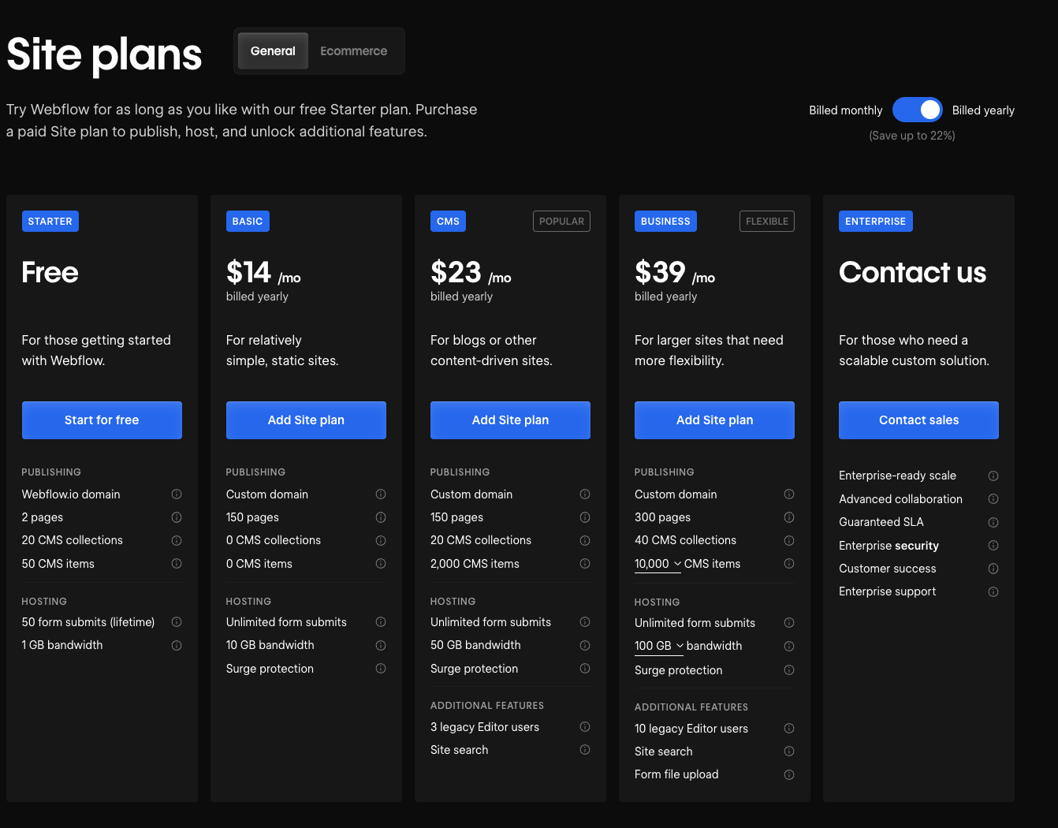Select the Billed yearly label
The width and height of the screenshot is (1058, 828).
983,110
